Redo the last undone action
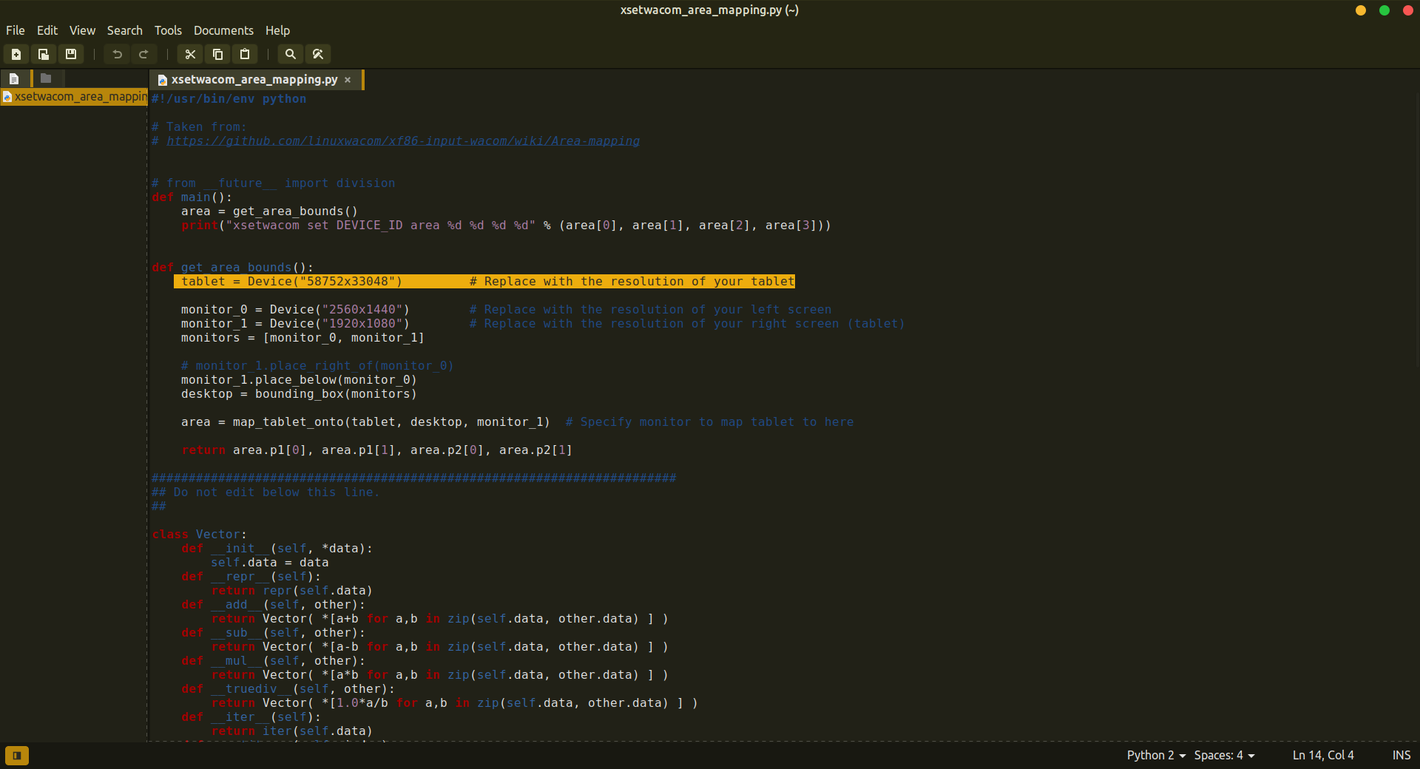Image resolution: width=1420 pixels, height=769 pixels. (144, 54)
